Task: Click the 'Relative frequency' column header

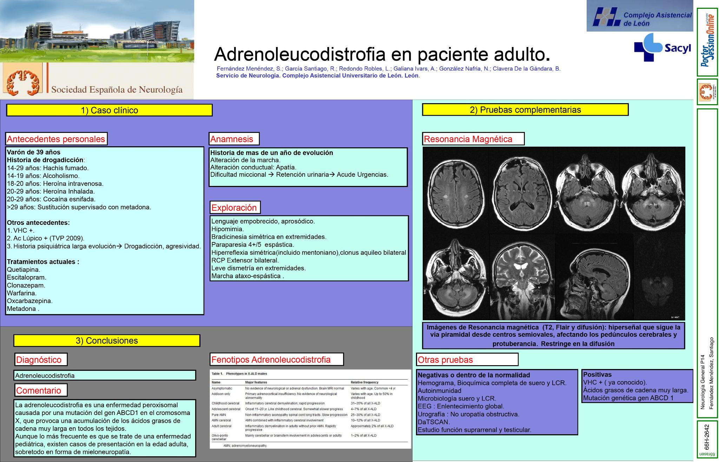Action: point(364,382)
